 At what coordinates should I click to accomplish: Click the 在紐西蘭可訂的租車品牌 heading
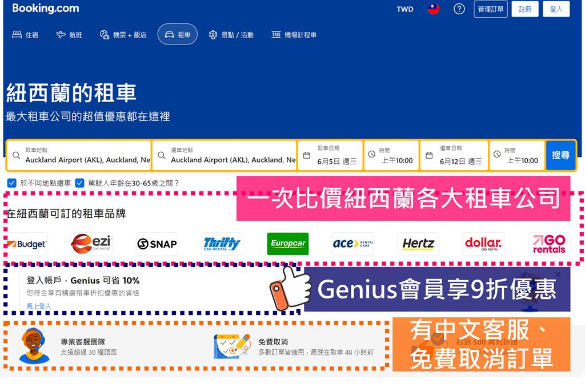pos(66,213)
